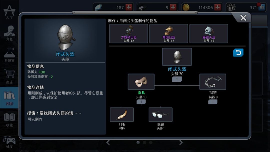Open the 科研室 lab flask icon
Screen dimensions: 270x152
coord(9,54)
